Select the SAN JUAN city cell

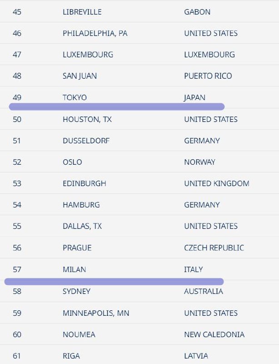80,76
